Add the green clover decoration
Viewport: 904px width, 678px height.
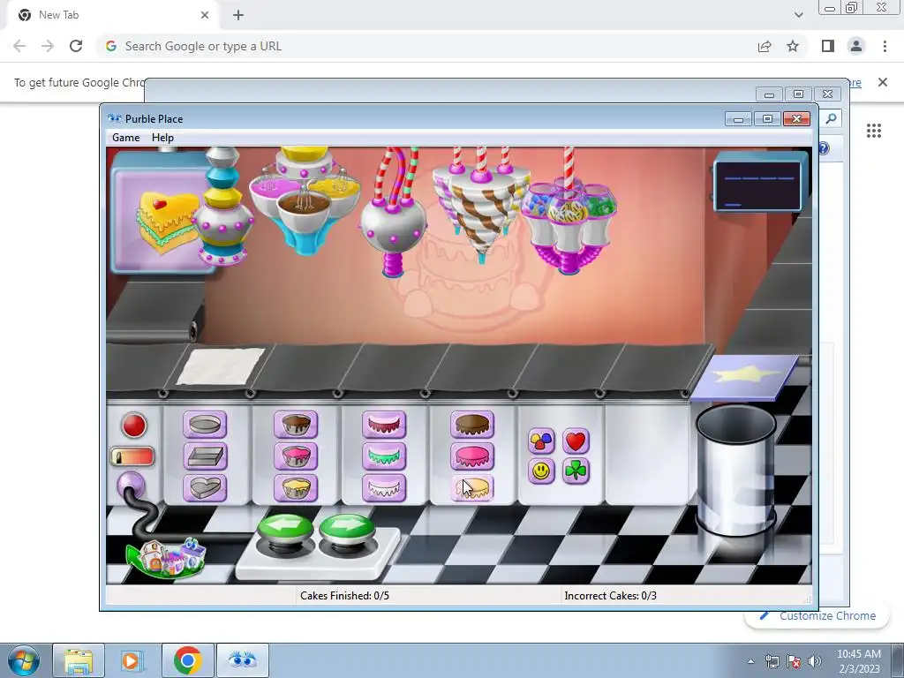[x=576, y=471]
